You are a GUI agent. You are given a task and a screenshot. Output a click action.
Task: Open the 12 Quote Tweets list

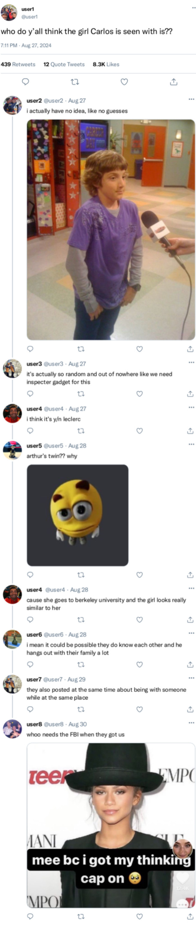(x=64, y=64)
